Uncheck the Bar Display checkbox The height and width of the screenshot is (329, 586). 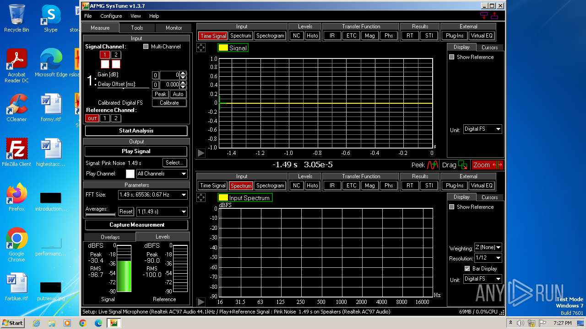click(x=467, y=269)
